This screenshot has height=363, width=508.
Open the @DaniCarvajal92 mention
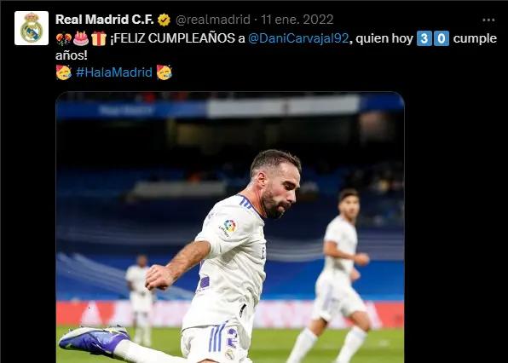[x=298, y=38]
